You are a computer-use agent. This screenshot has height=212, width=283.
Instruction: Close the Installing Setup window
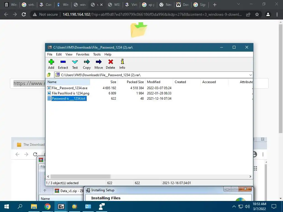245,189
